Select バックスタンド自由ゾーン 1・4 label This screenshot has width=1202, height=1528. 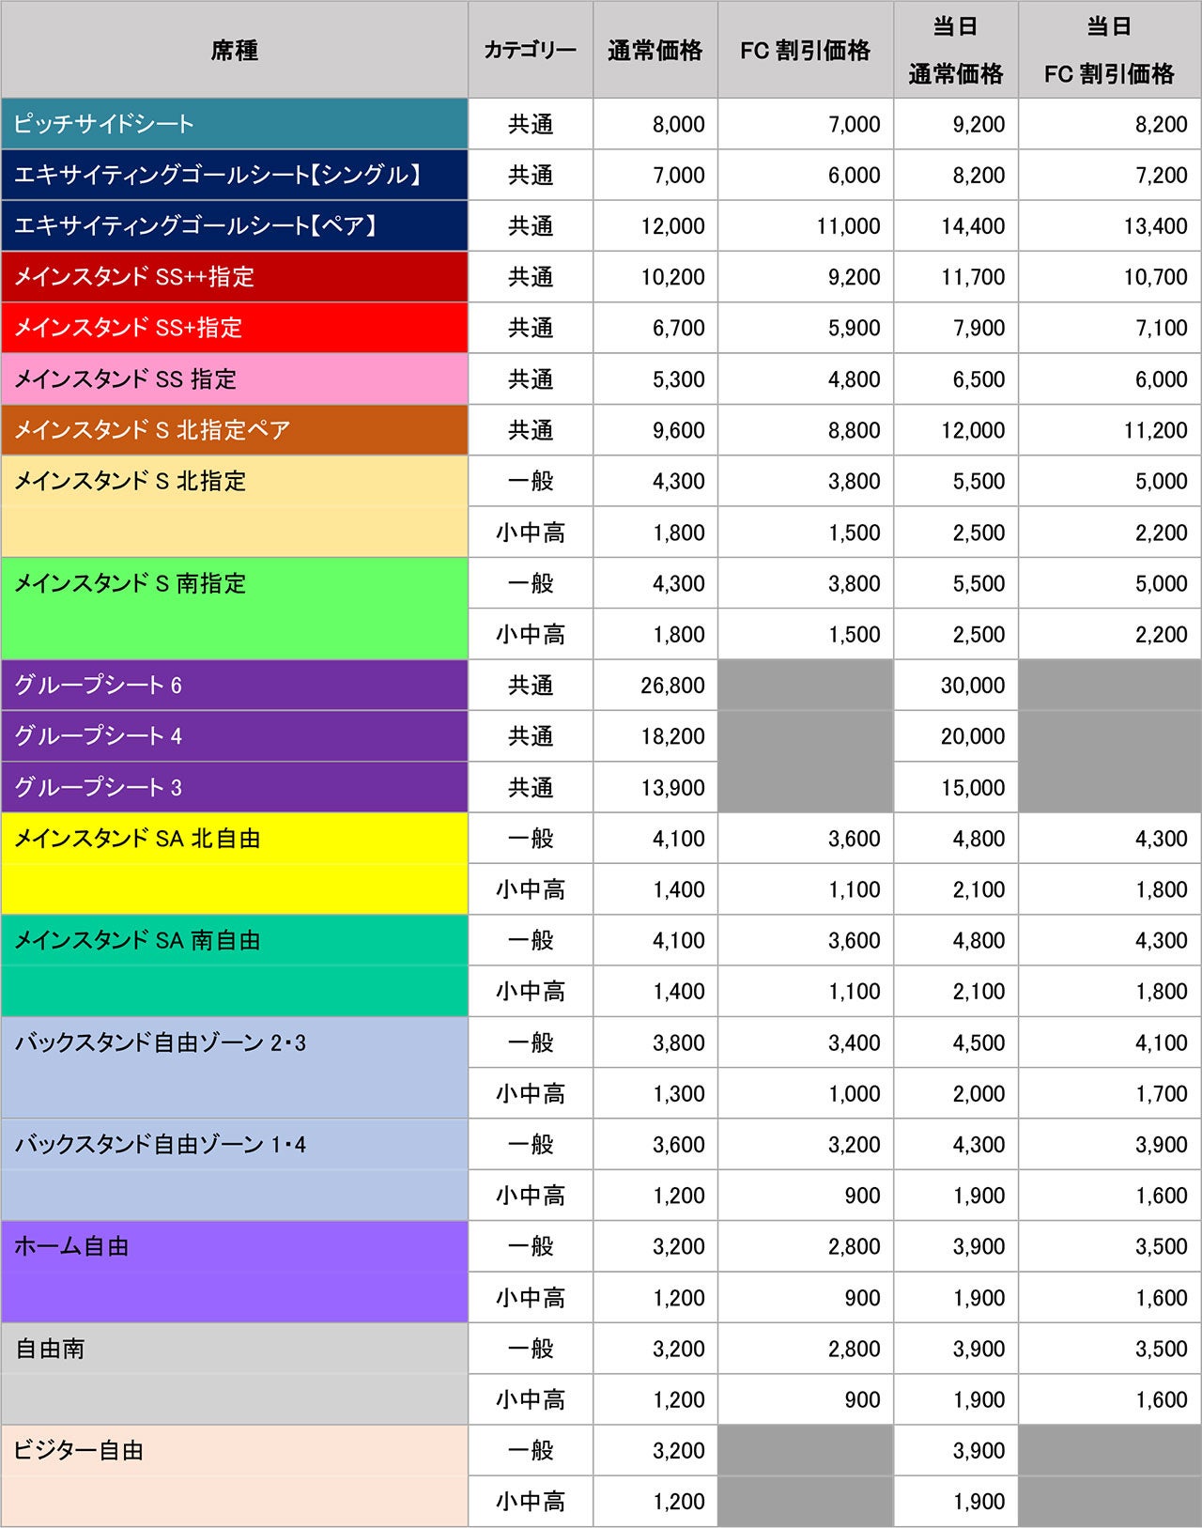235,1170
